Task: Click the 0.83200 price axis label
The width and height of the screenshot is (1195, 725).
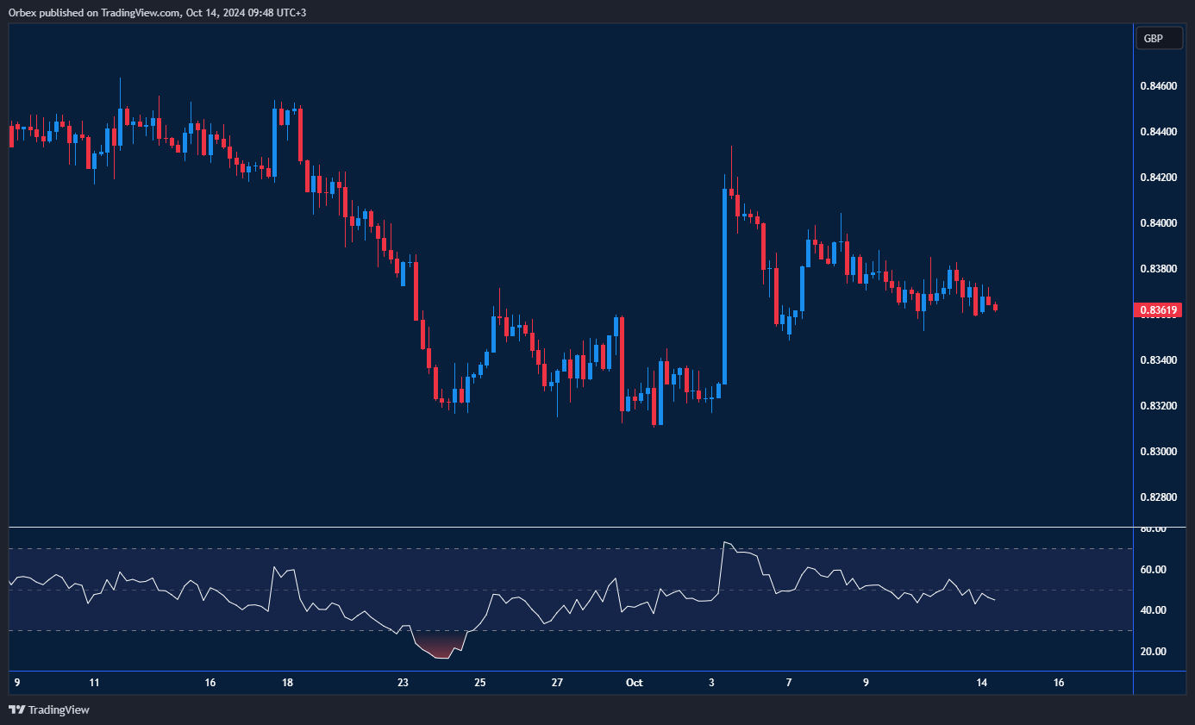Action: point(1157,406)
